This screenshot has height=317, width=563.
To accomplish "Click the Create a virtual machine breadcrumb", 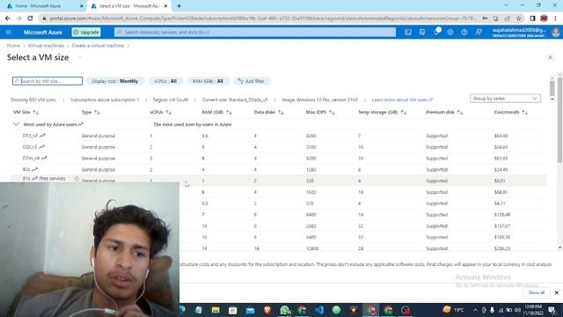I will pyautogui.click(x=98, y=46).
